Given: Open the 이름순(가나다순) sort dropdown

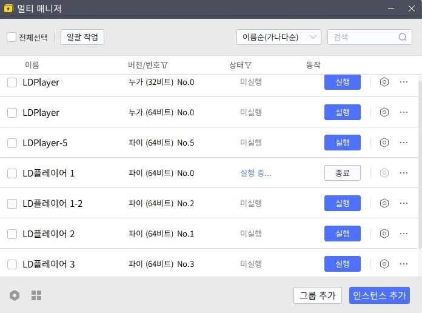Looking at the screenshot, I should coord(278,37).
